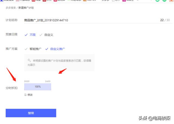
Task: Click the 分时折扣 label
Action: coord(11,88)
